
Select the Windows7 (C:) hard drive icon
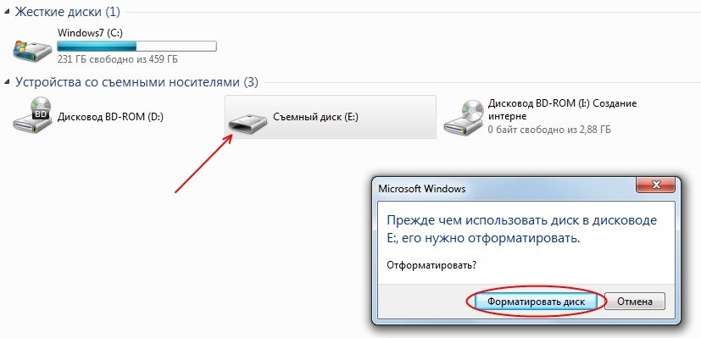pyautogui.click(x=33, y=51)
